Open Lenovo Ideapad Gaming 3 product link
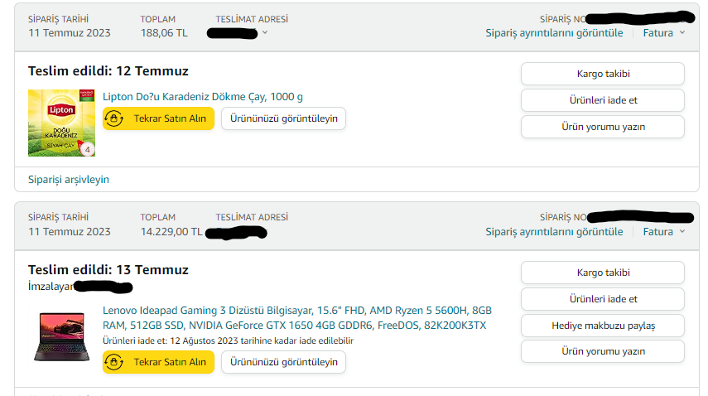The width and height of the screenshot is (708, 396). click(x=294, y=317)
